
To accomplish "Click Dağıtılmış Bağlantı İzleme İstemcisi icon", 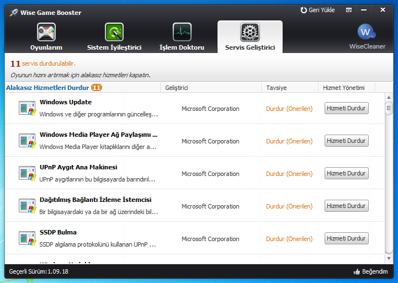I will [28, 206].
